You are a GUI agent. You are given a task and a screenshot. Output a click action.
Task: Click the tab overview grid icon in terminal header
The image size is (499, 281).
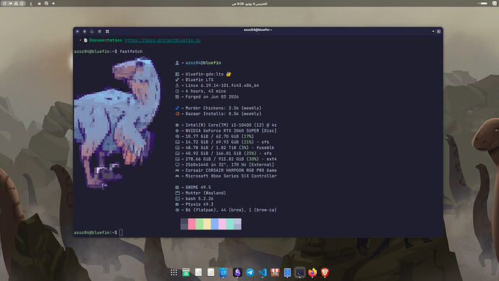107,31
